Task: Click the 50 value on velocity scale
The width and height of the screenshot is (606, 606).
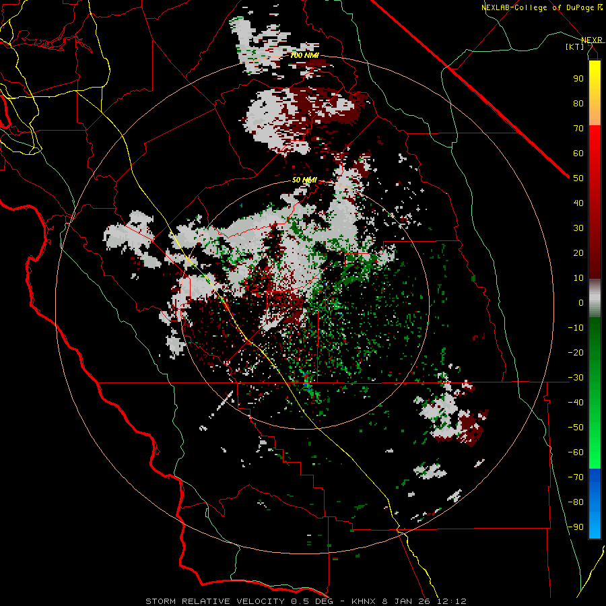Action: (578, 178)
